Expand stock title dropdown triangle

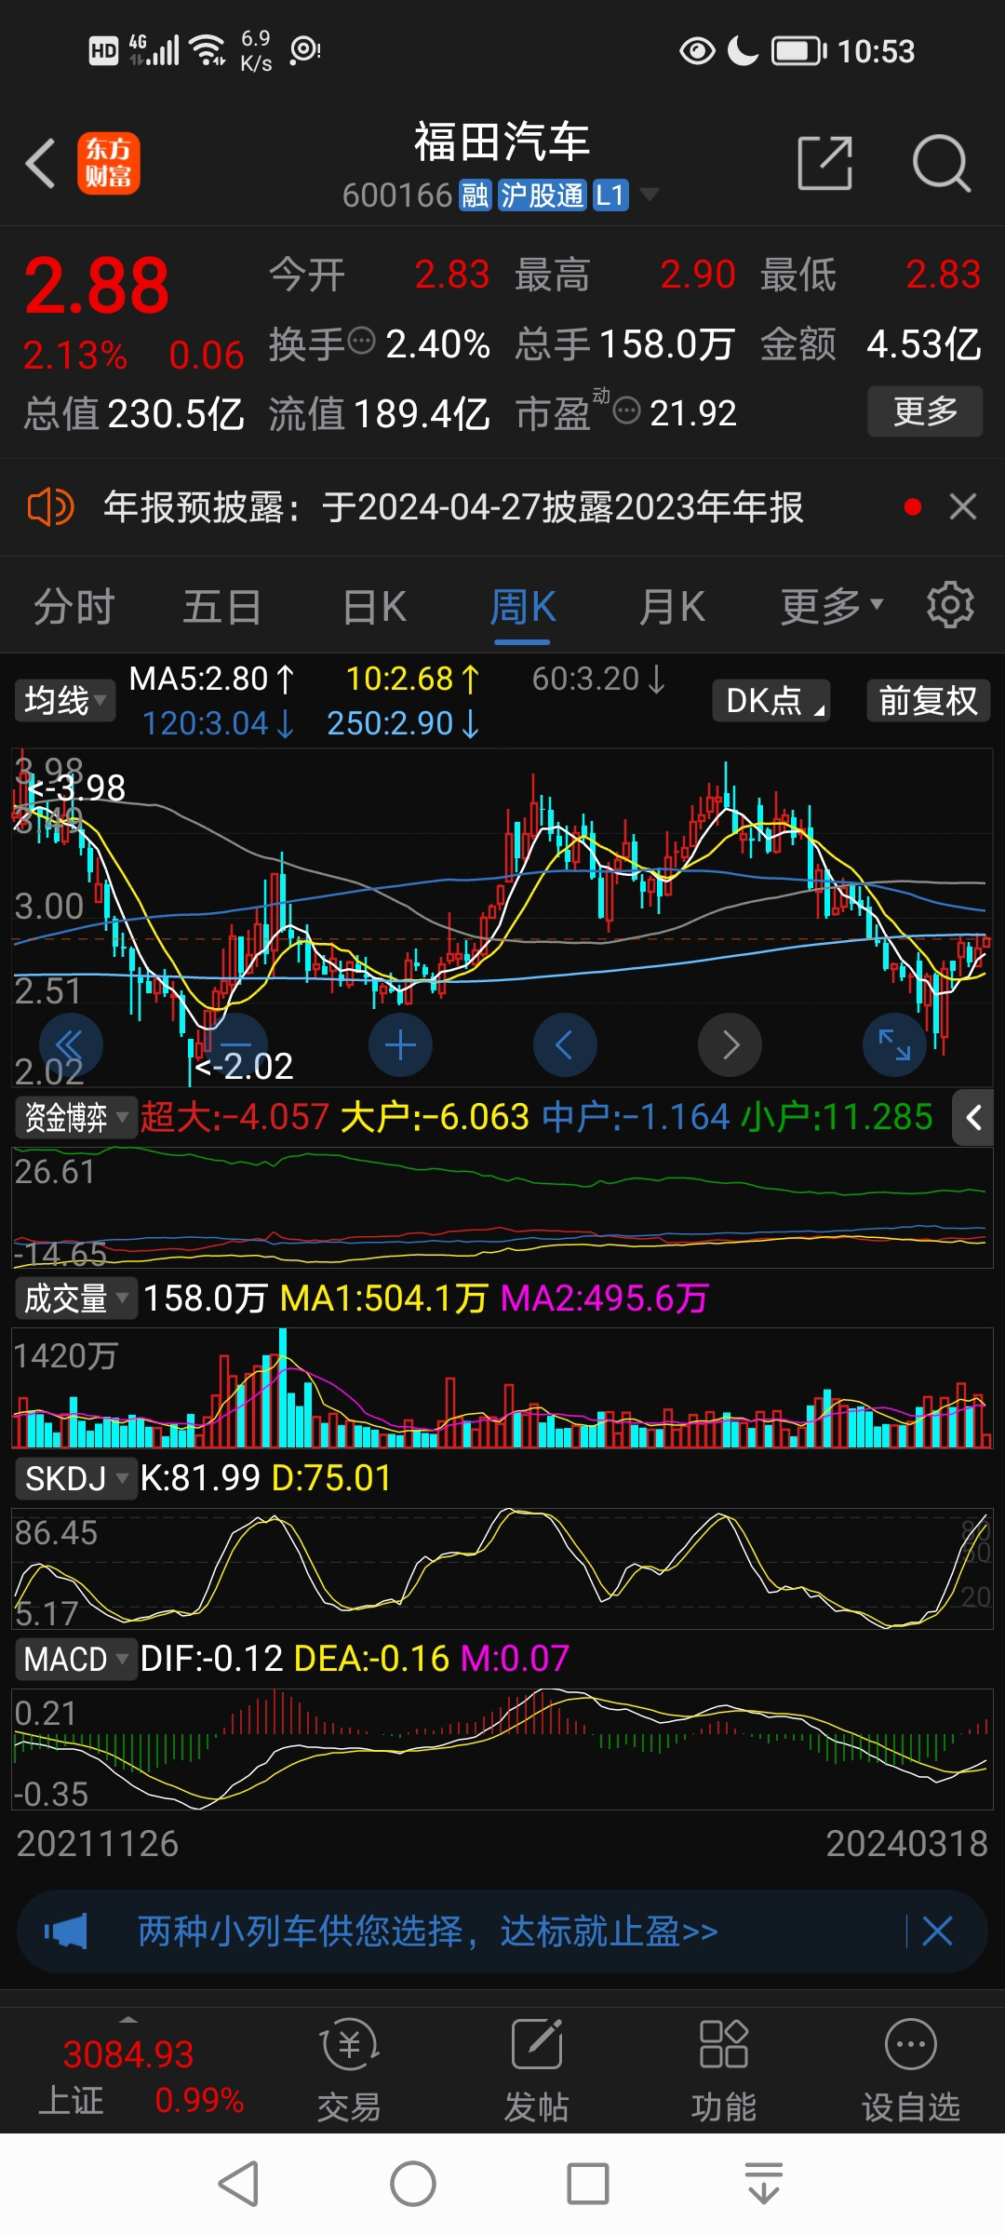(x=650, y=195)
